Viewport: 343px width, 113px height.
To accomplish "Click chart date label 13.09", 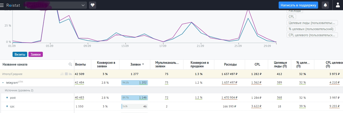I will click(125, 46).
